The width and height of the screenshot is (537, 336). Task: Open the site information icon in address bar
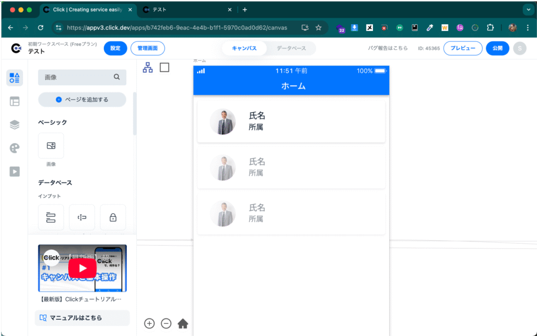[x=59, y=28]
